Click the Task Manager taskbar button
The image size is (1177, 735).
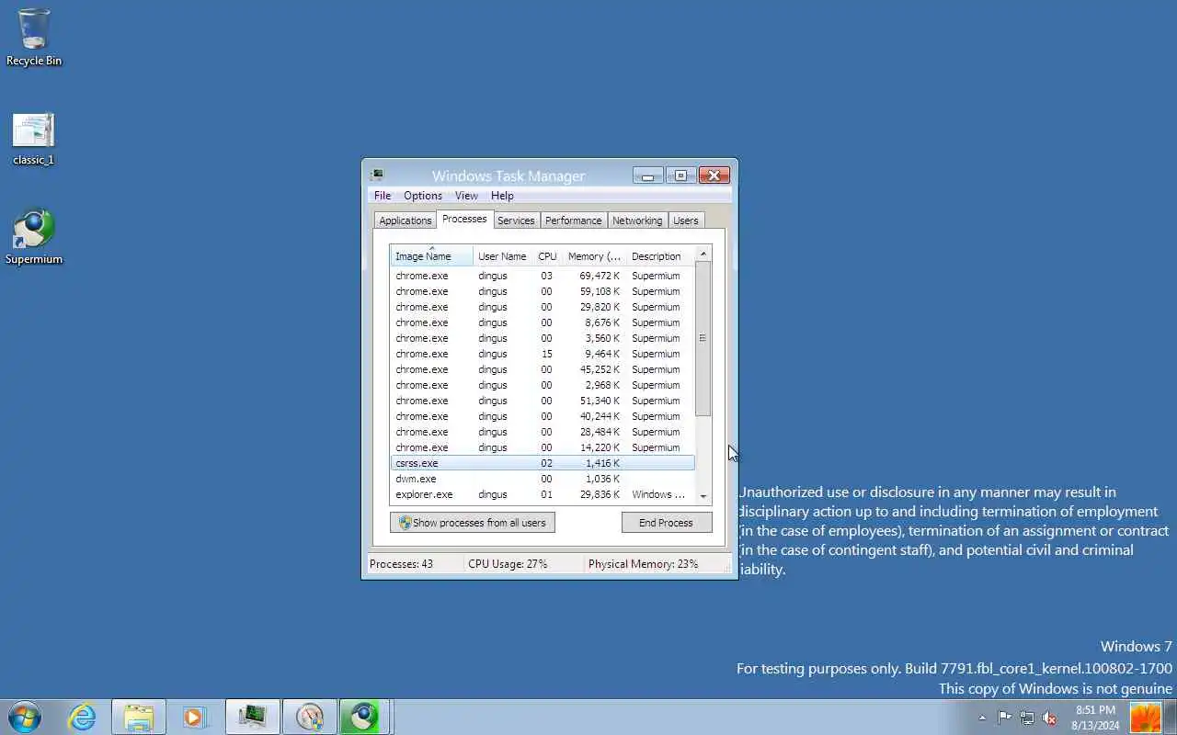pos(253,717)
